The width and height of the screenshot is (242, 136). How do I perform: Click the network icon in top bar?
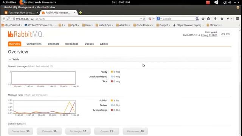point(225,2)
